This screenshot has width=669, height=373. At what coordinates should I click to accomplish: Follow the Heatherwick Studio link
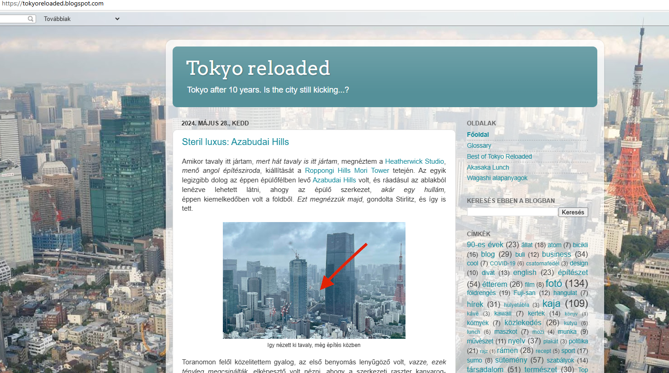414,161
